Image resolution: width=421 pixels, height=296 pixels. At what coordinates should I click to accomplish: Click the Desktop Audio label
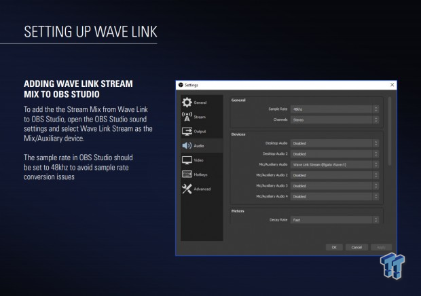(276, 143)
